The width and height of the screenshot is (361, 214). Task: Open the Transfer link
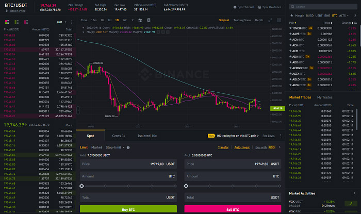pyautogui.click(x=223, y=147)
